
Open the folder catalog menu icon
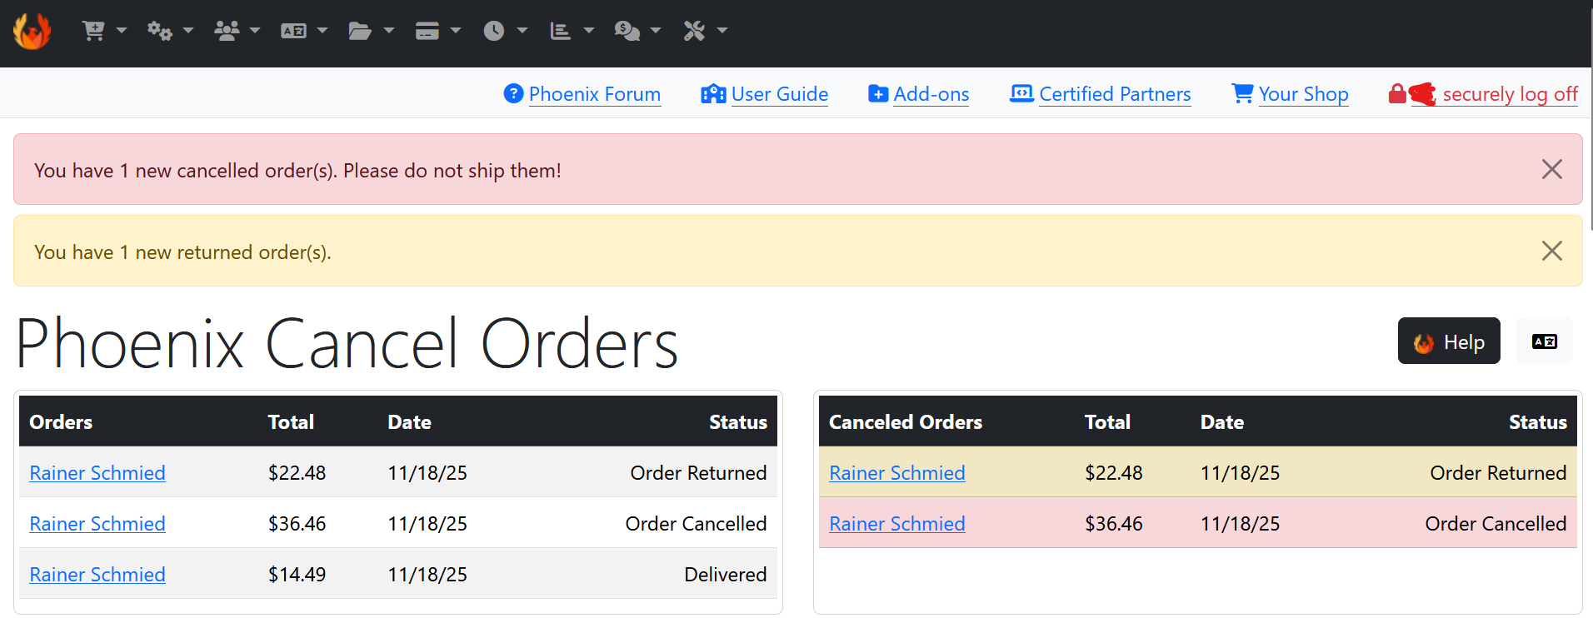pos(371,31)
